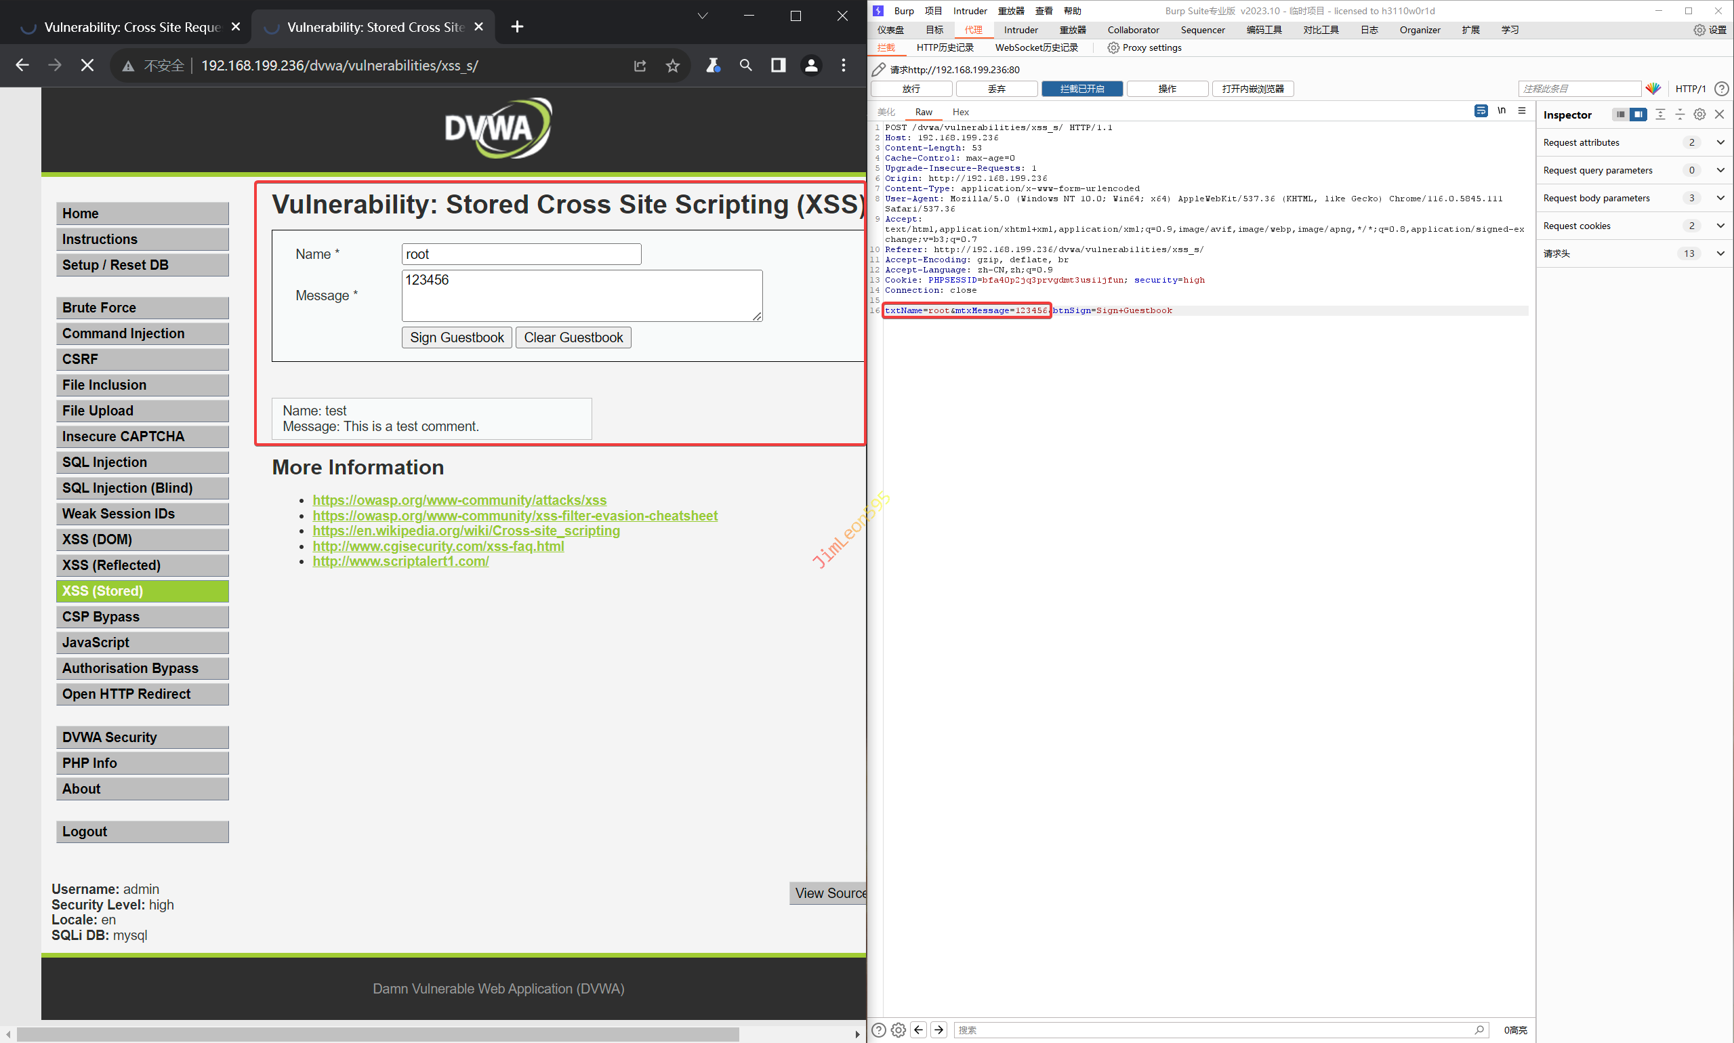Click the Sign Guestbook button

(457, 338)
